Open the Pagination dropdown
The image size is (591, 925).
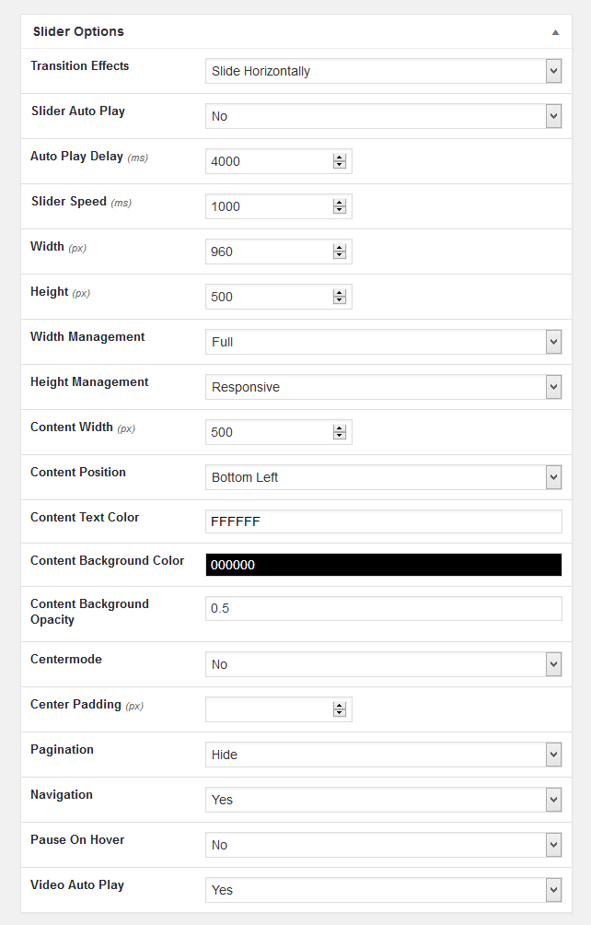coord(383,755)
